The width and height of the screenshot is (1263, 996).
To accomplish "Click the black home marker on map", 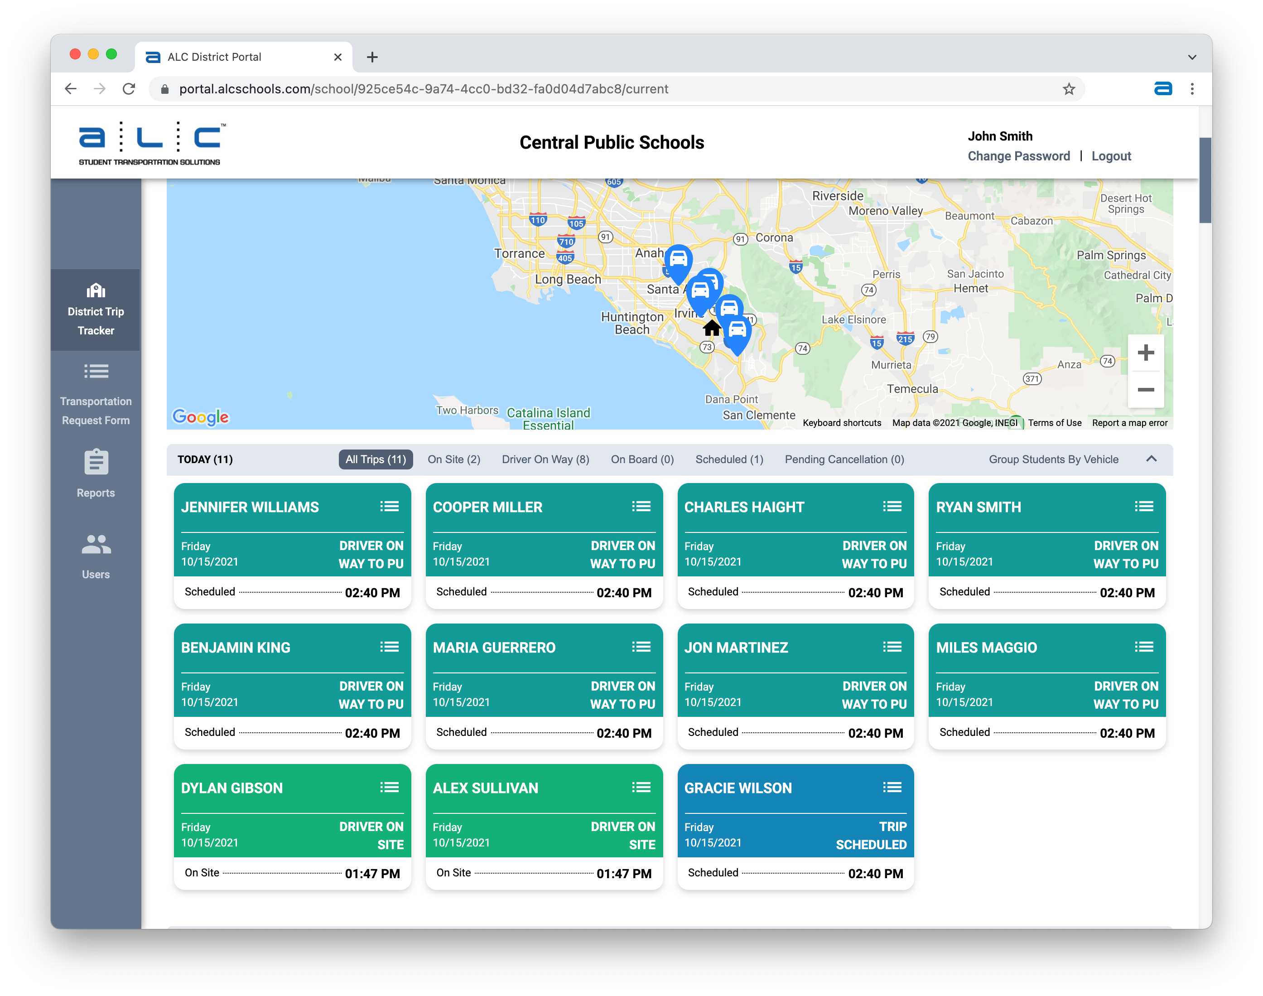I will [x=711, y=329].
